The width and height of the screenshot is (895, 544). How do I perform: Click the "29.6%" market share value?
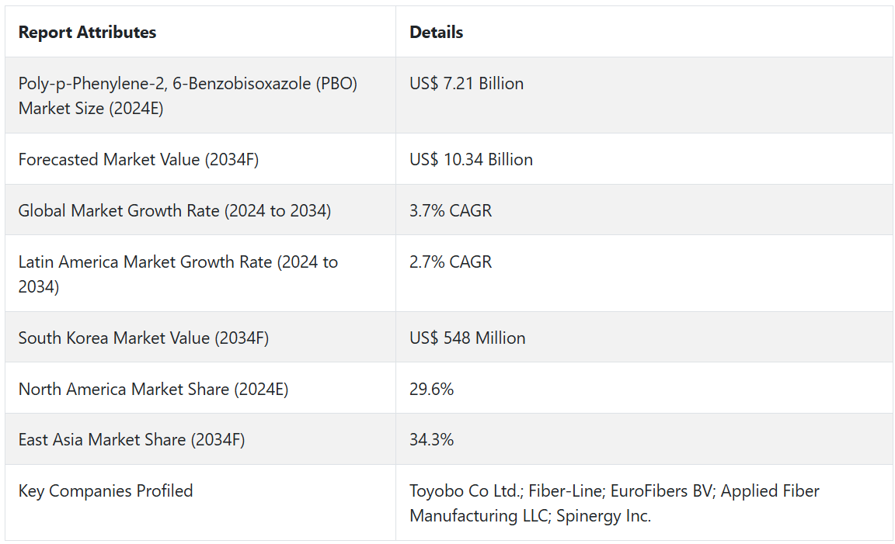coord(431,390)
